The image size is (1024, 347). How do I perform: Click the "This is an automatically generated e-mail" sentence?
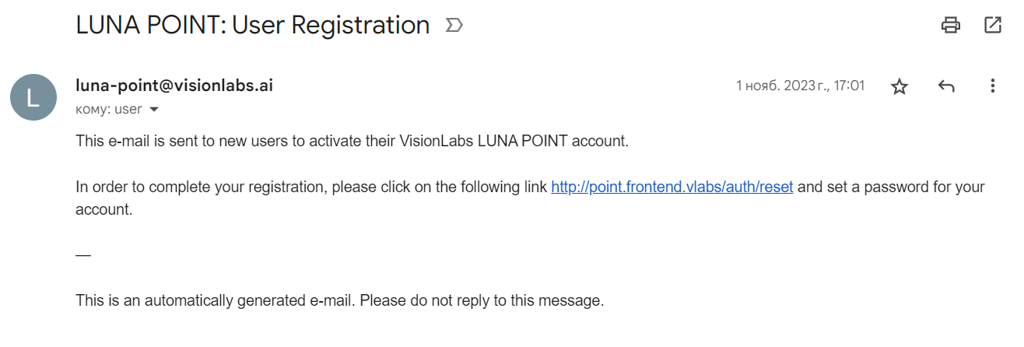tap(216, 300)
